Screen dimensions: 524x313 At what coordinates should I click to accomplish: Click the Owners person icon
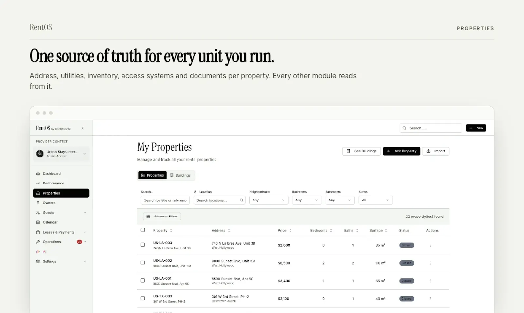pos(38,203)
